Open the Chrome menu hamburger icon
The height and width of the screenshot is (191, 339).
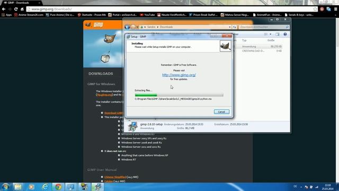pos(335,9)
